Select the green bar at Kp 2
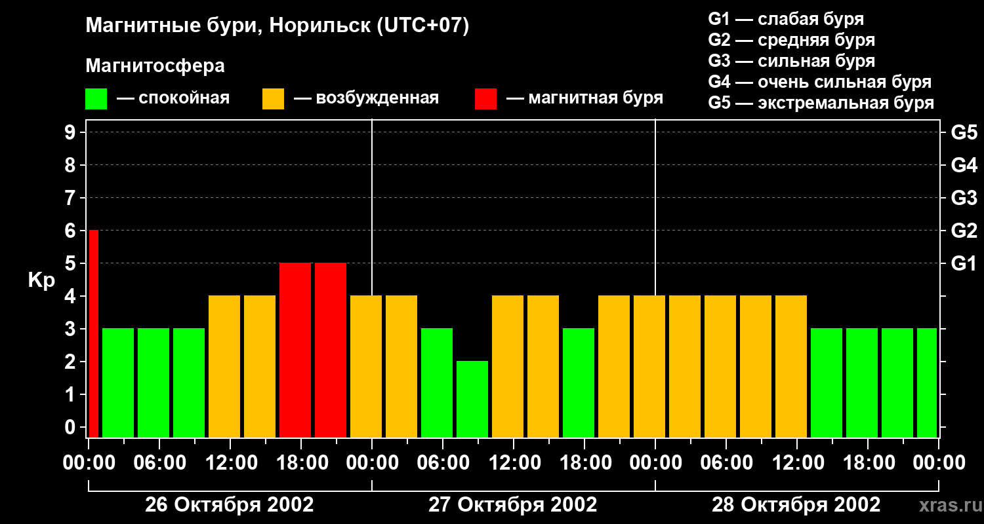Viewport: 984px width, 524px height. (472, 399)
